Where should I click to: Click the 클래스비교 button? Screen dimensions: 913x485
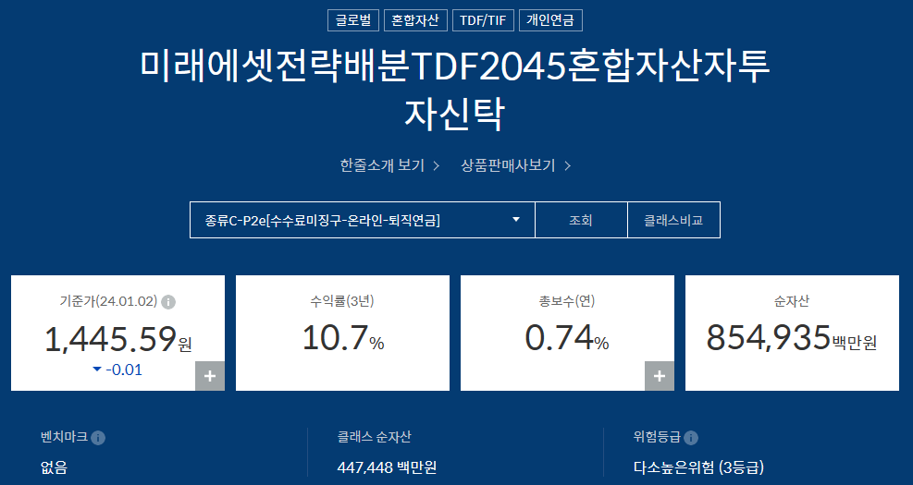(673, 220)
